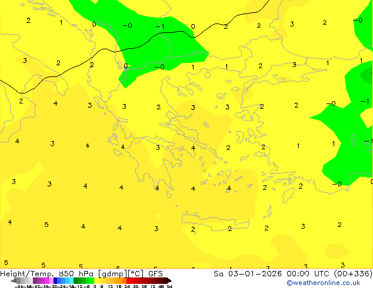This screenshot has height=288, width=373.
Task: Select the "GFS" model label
Action: (x=155, y=274)
